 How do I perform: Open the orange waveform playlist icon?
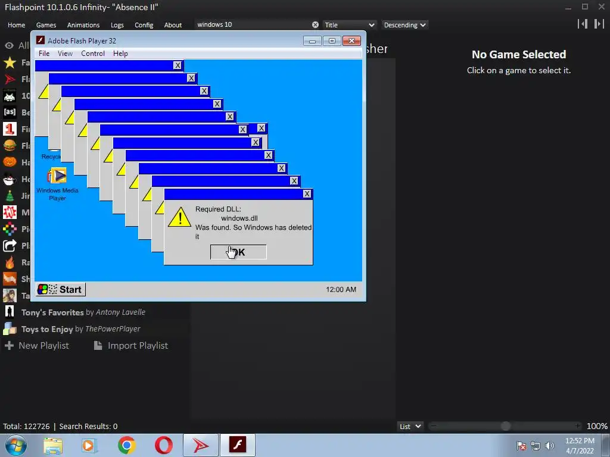point(10,279)
